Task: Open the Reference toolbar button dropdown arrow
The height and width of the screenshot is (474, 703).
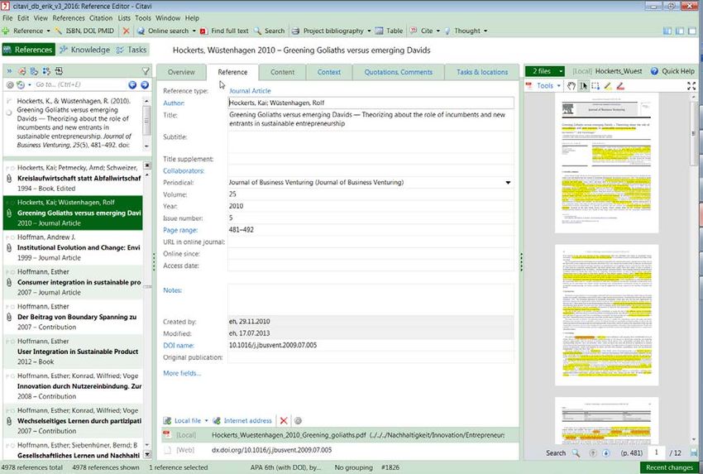Action: click(48, 31)
